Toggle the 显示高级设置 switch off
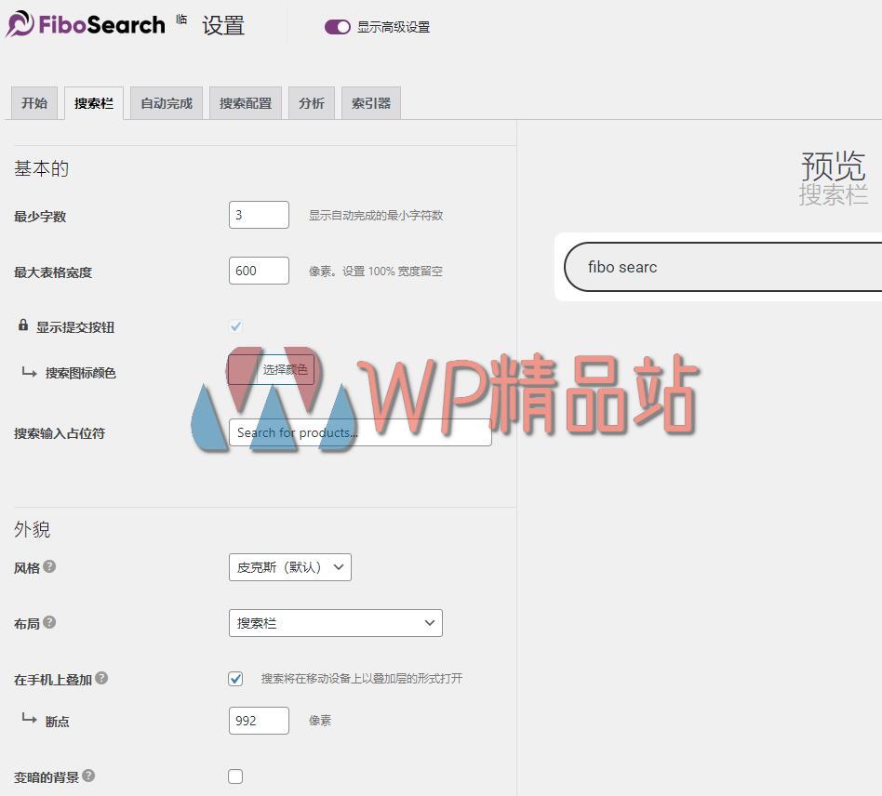882x796 pixels. pyautogui.click(x=338, y=27)
